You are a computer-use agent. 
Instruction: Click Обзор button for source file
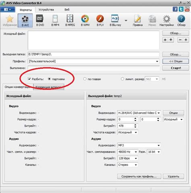(176, 33)
